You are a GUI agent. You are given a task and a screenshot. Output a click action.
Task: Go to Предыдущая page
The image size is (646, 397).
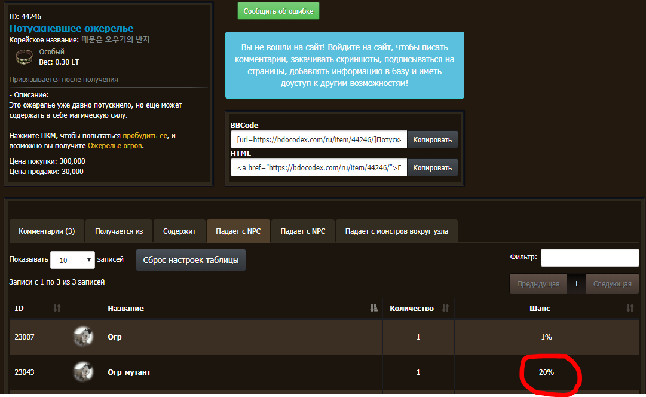click(x=538, y=283)
